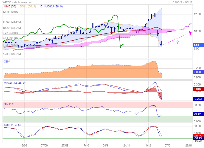Image resolution: width=204 pixels, height=148 pixels.
Task: Click the 07/01 date axis label
Action: 168,145
